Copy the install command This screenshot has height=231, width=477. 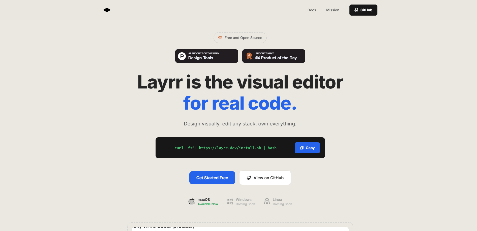(x=307, y=148)
